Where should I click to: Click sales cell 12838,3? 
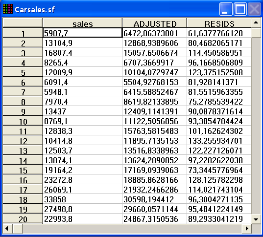(82, 130)
